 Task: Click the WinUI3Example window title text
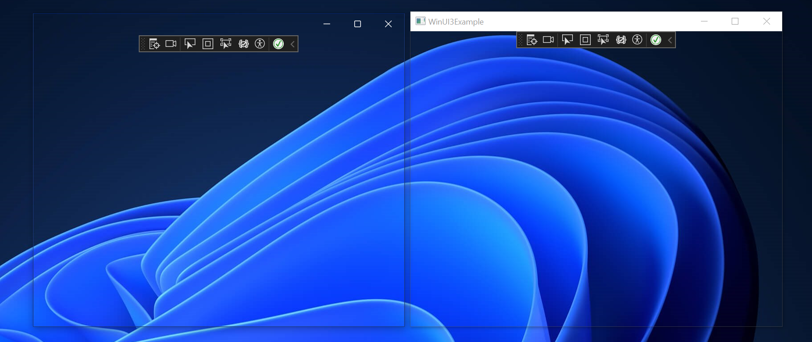(456, 21)
